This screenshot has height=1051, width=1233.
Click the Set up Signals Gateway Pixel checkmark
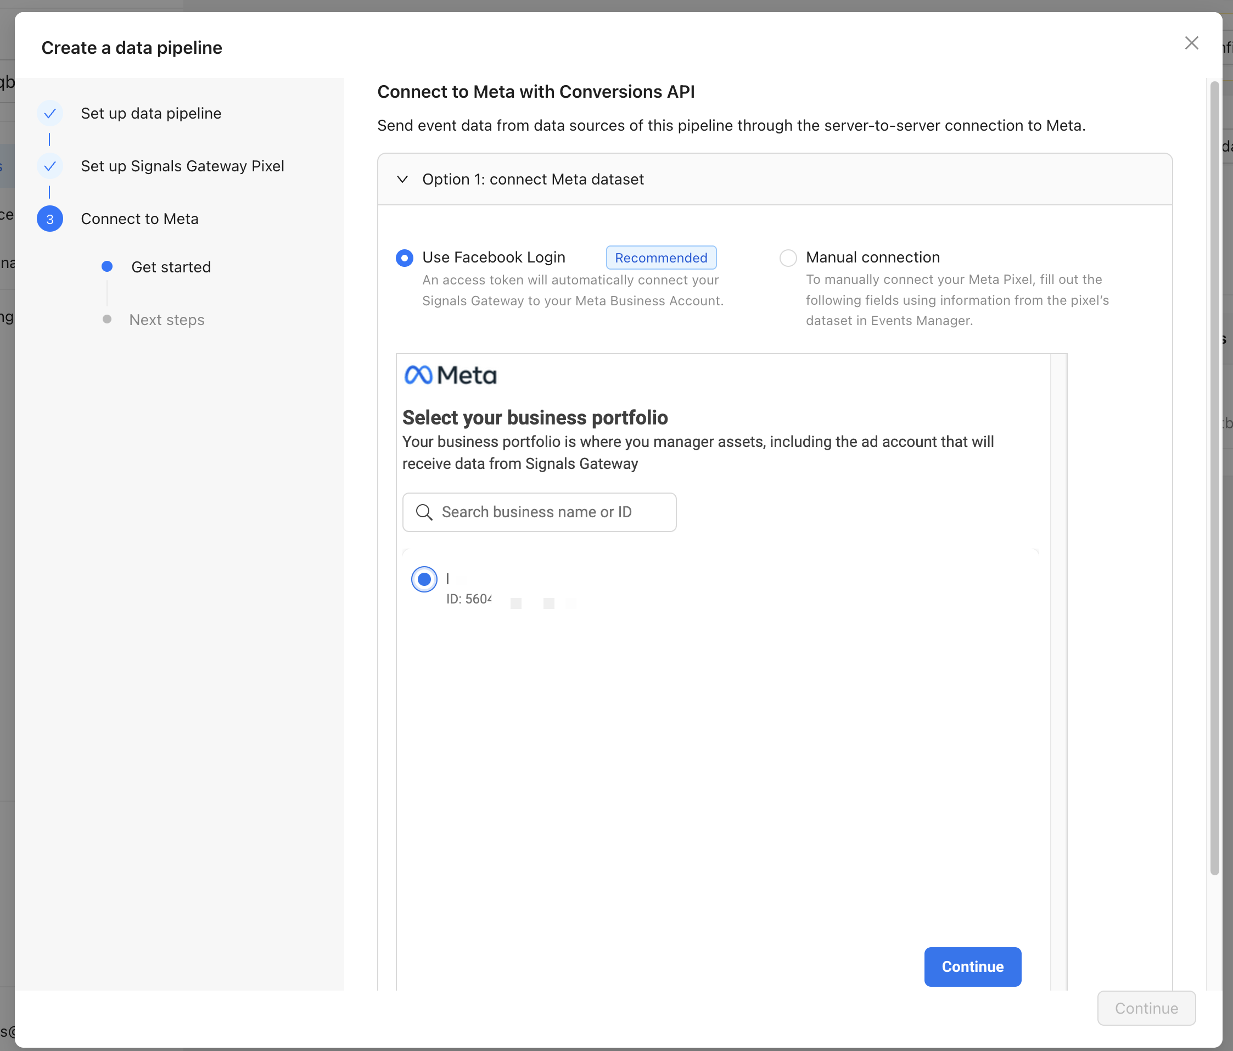[x=50, y=166]
